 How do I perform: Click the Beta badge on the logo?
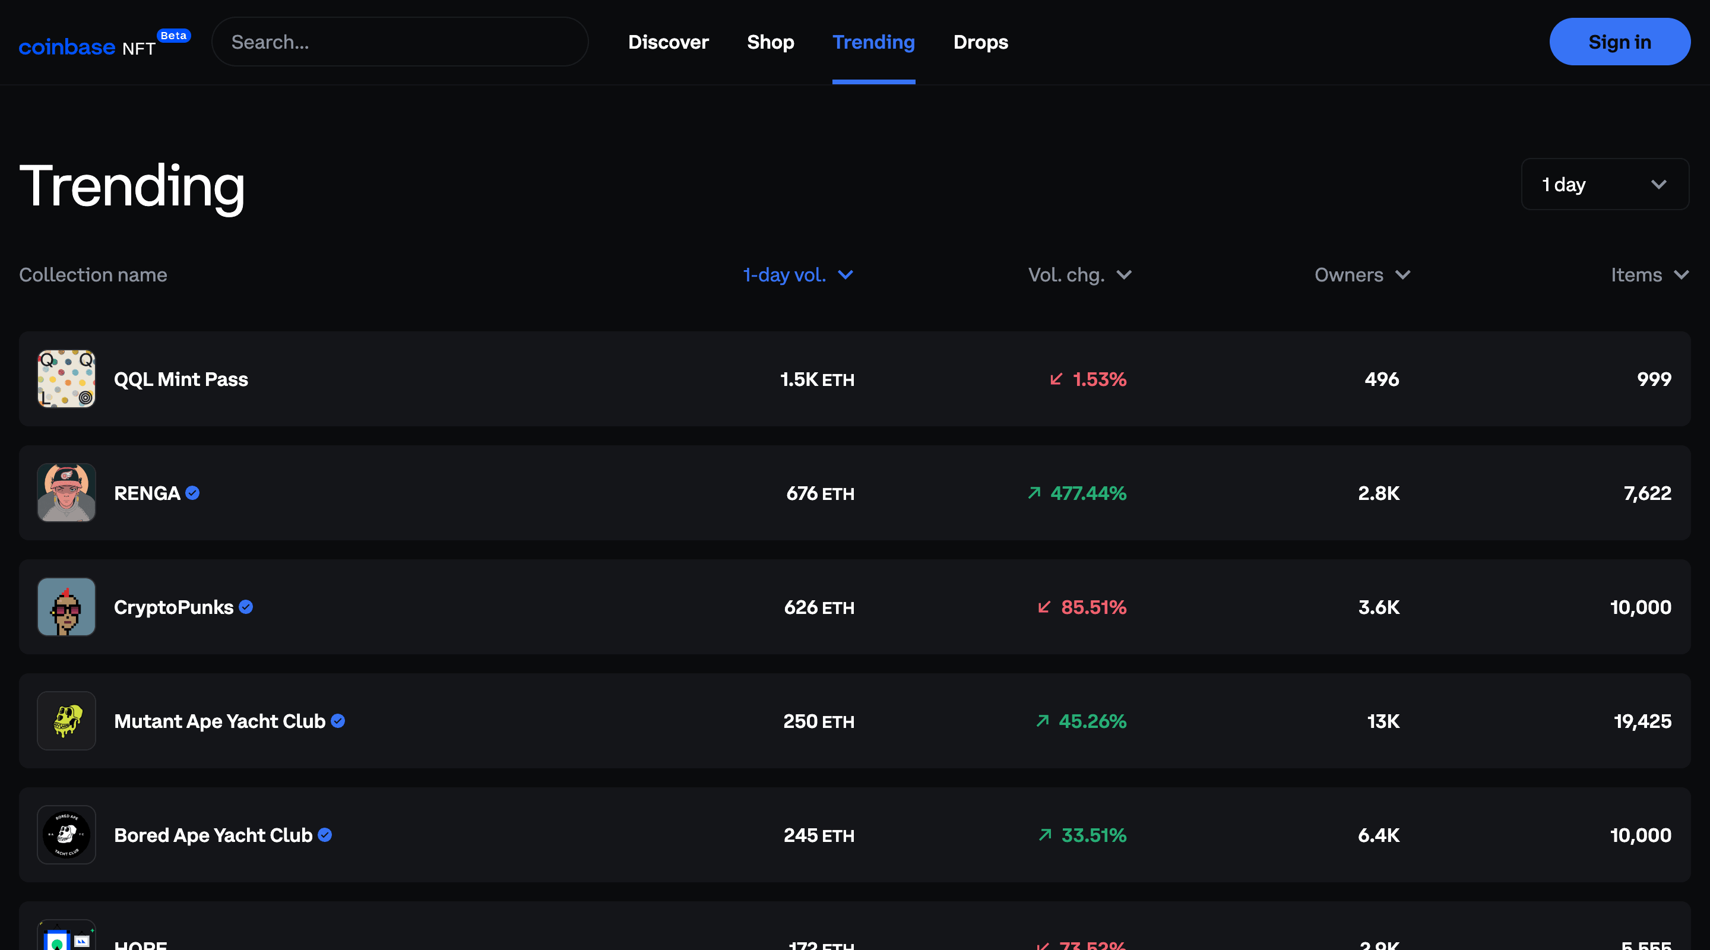click(173, 36)
